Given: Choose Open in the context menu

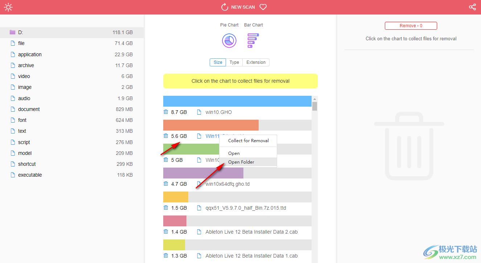Looking at the screenshot, I should click(x=248, y=153).
